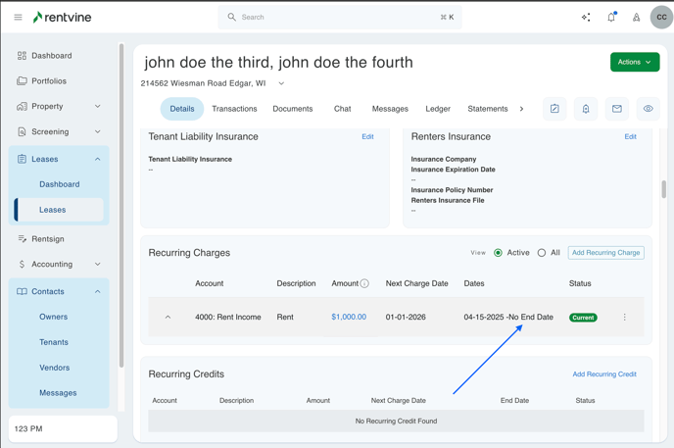Click the Search input field
The height and width of the screenshot is (448, 674).
[338, 17]
